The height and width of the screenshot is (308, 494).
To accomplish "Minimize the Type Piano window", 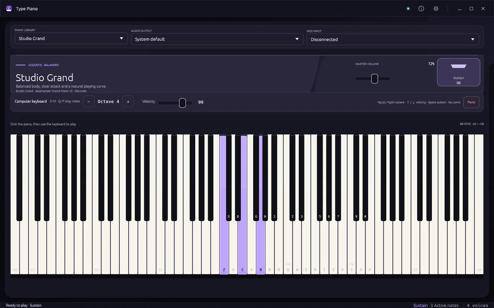I will point(460,8).
